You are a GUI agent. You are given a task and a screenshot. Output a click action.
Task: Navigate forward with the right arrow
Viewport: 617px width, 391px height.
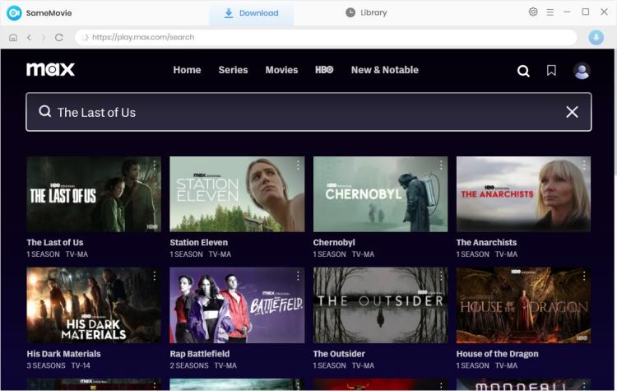pos(44,37)
